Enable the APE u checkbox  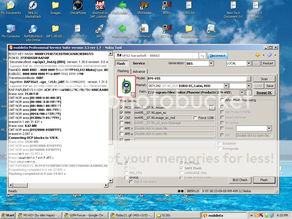pos(121,134)
